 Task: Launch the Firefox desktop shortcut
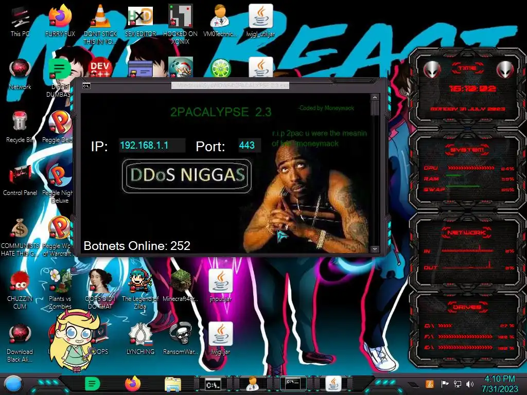pos(60,21)
